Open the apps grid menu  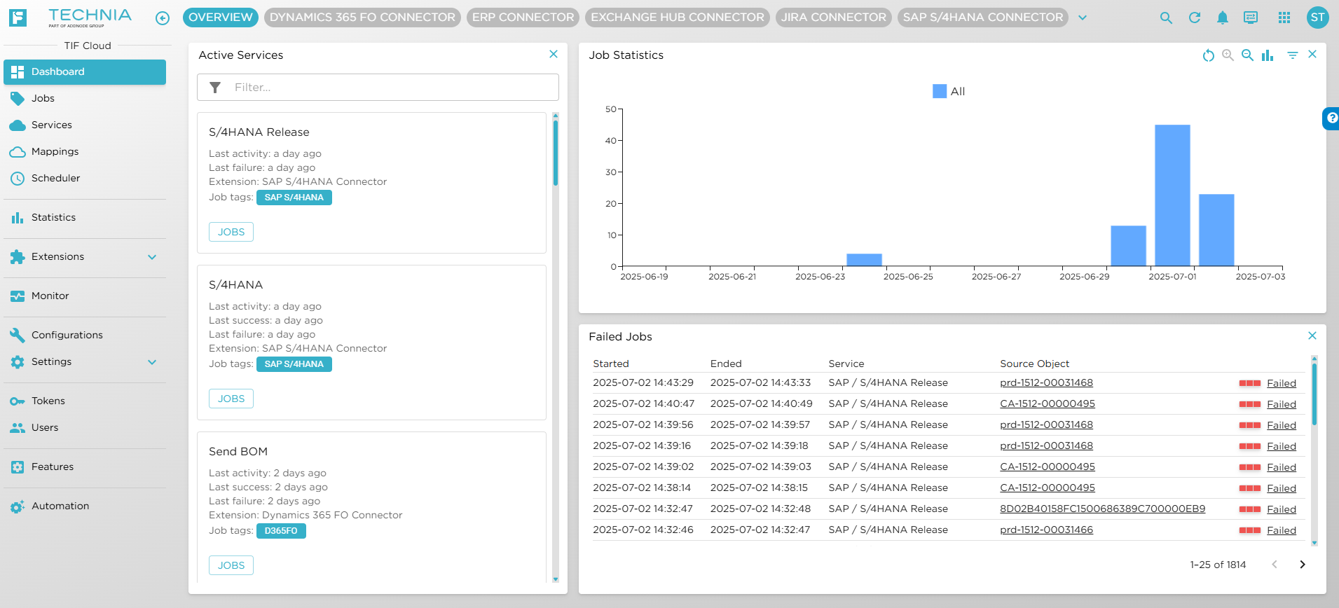(1284, 18)
